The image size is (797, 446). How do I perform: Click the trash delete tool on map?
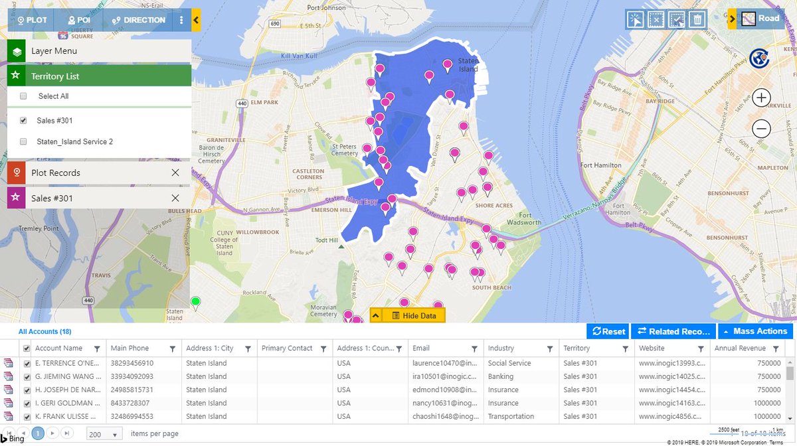pos(697,19)
